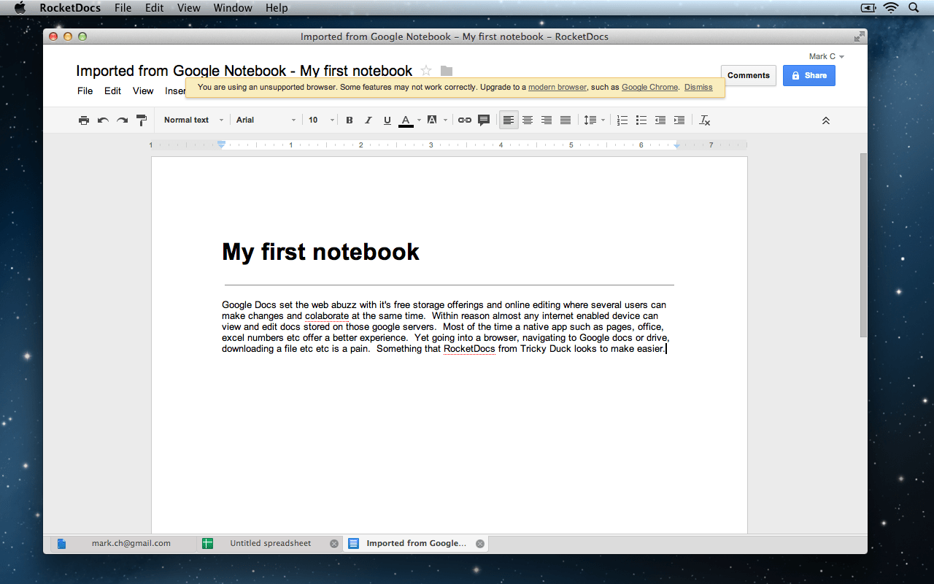
Task: Open the font size 10 dropdown
Action: (321, 120)
